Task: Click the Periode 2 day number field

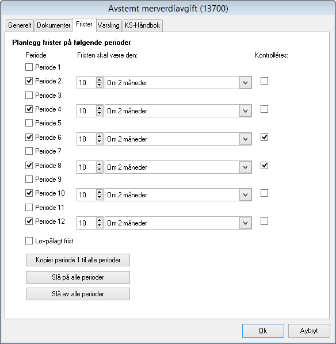Action: coord(86,83)
